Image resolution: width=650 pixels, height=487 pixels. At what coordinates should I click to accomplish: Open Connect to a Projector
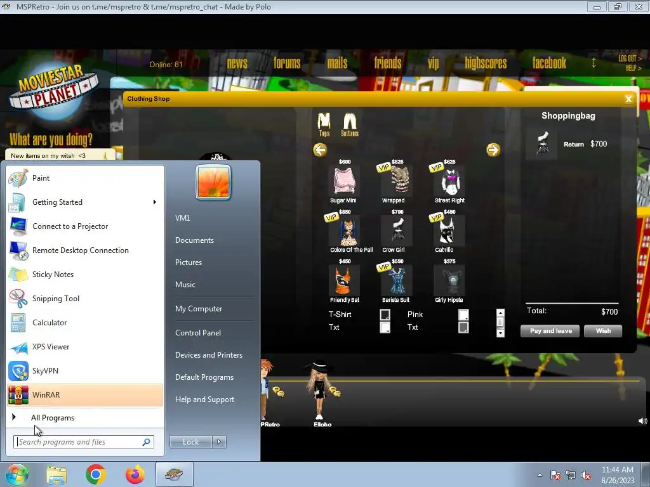pyautogui.click(x=86, y=226)
